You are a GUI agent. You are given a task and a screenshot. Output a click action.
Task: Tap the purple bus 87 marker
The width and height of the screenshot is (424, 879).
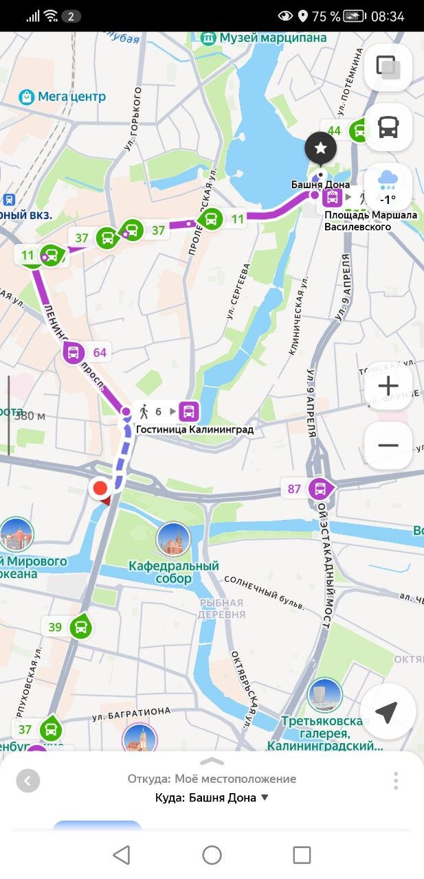click(319, 489)
